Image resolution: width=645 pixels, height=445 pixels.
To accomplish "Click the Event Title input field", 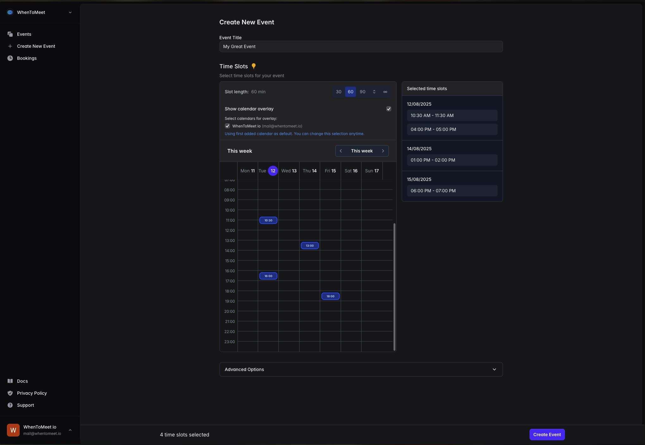I will coord(361,46).
